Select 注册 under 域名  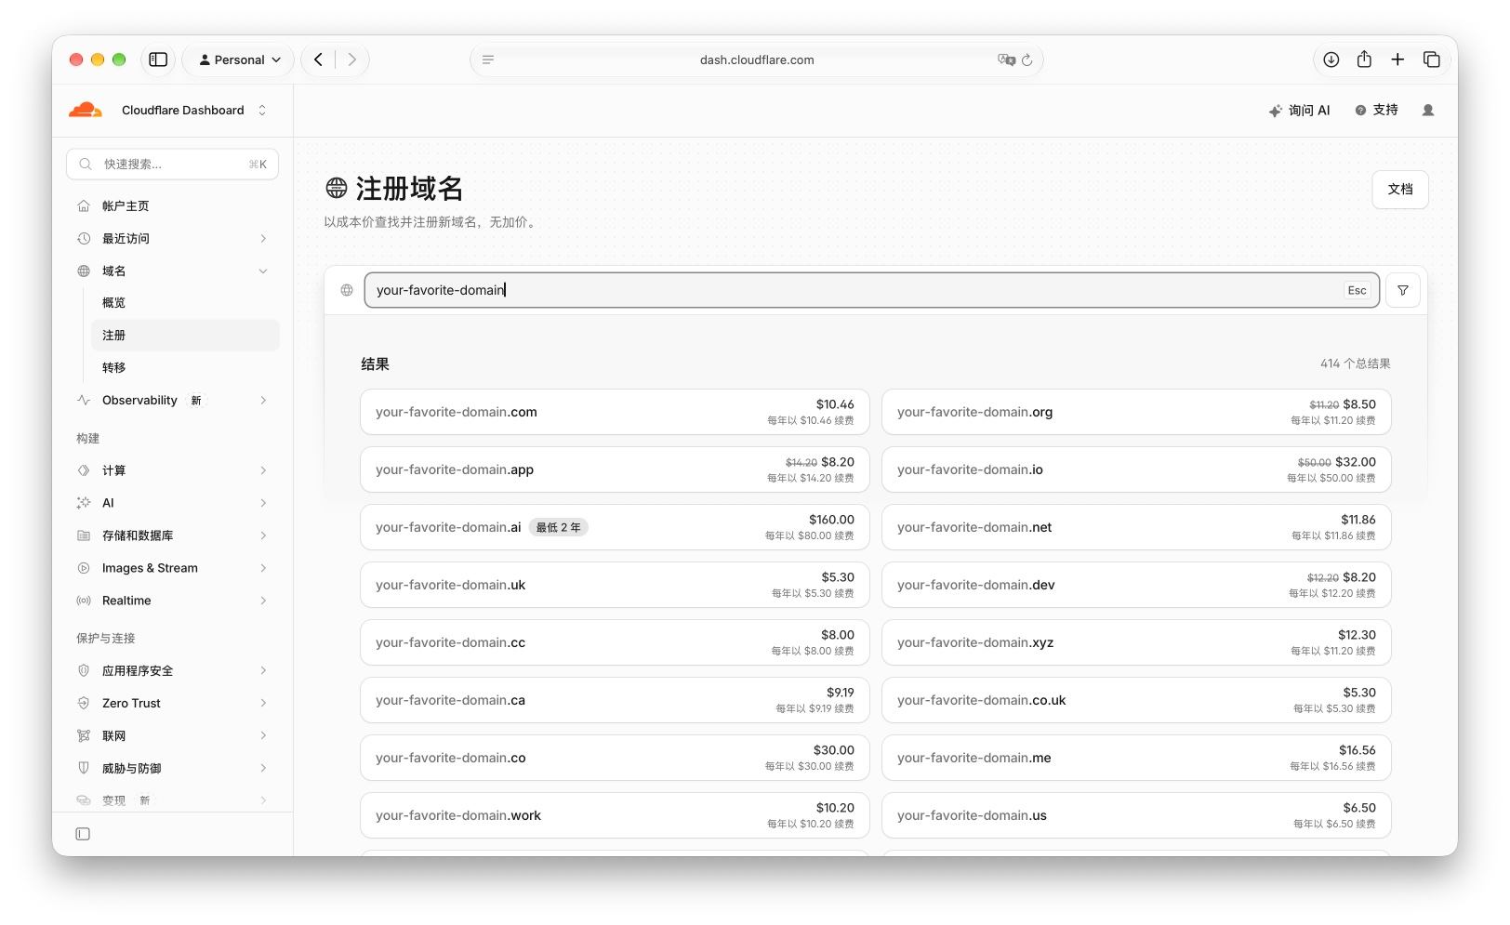click(x=185, y=335)
